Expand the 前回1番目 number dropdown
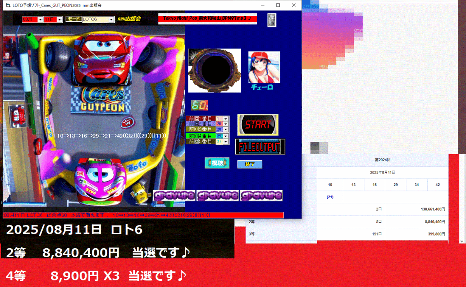The width and height of the screenshot is (466, 287). click(226, 119)
